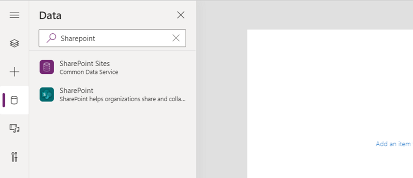Viewport: 413px width, 178px height.
Task: Open the Media pane icon
Action: point(14,129)
